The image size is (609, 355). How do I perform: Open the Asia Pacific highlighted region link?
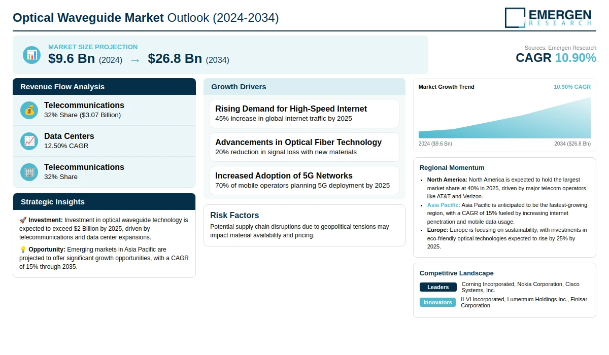tap(444, 205)
